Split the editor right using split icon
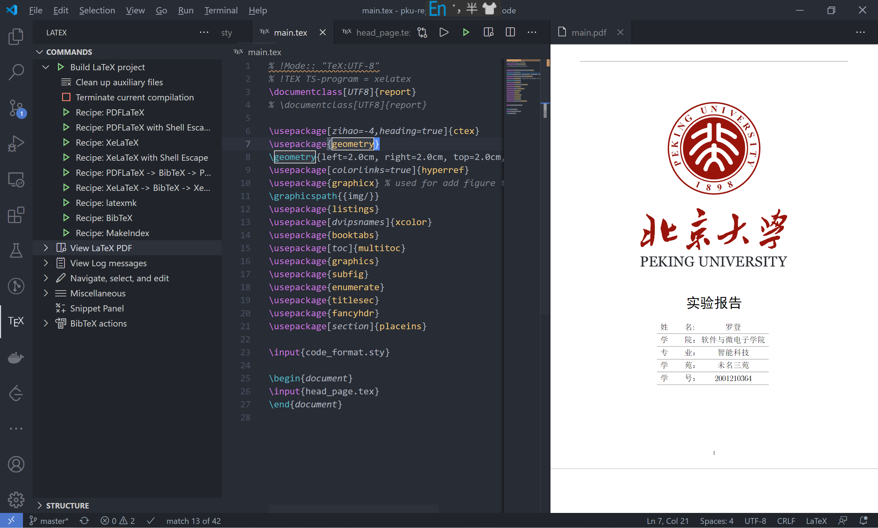 (510, 32)
